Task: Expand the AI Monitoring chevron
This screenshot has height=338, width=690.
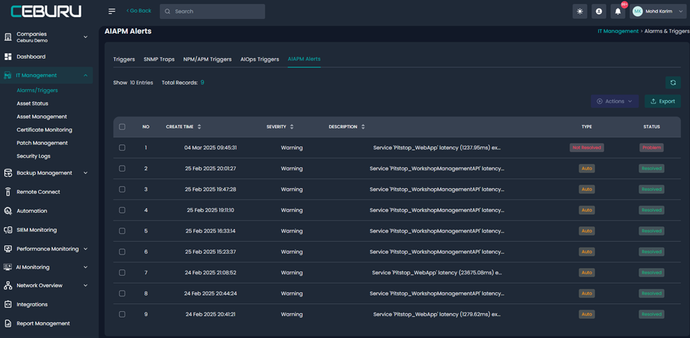Action: pyautogui.click(x=86, y=267)
